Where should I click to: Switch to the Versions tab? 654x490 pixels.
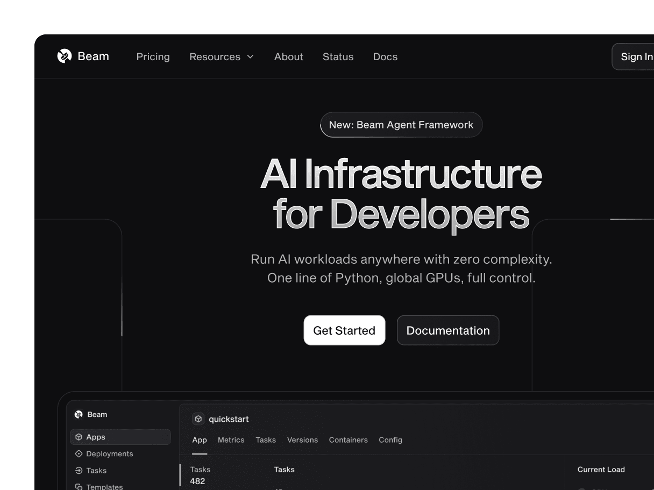302,440
